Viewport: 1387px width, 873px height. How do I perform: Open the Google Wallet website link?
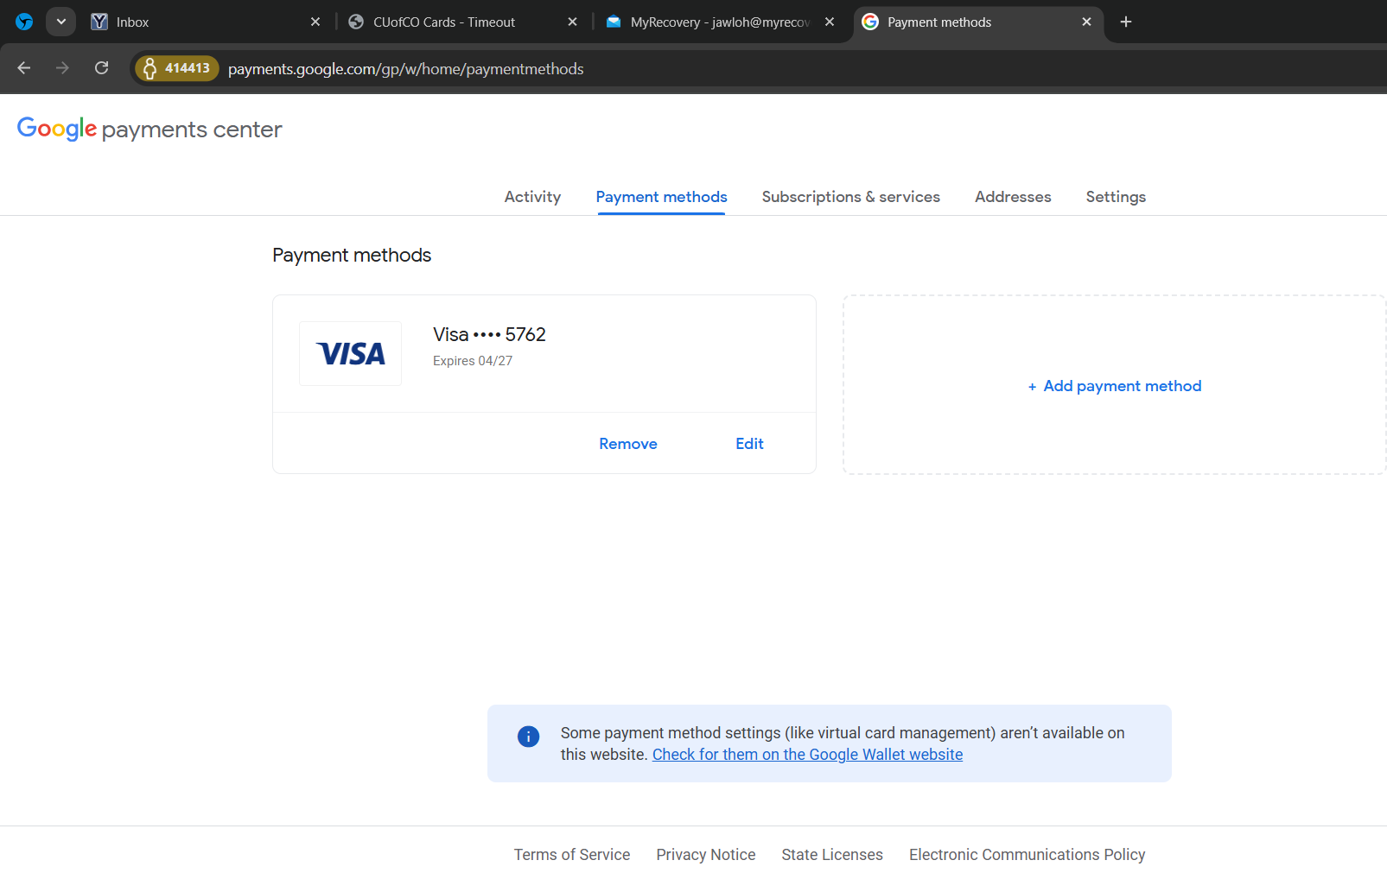807,755
